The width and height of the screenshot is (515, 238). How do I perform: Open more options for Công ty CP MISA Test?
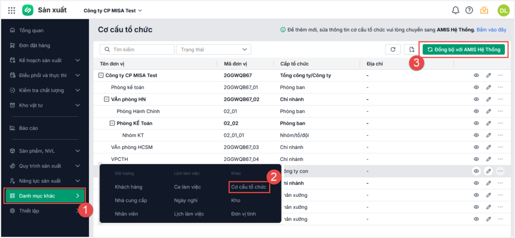click(500, 75)
